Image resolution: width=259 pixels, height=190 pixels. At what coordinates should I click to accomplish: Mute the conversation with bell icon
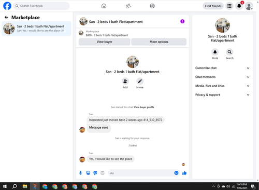(x=215, y=52)
